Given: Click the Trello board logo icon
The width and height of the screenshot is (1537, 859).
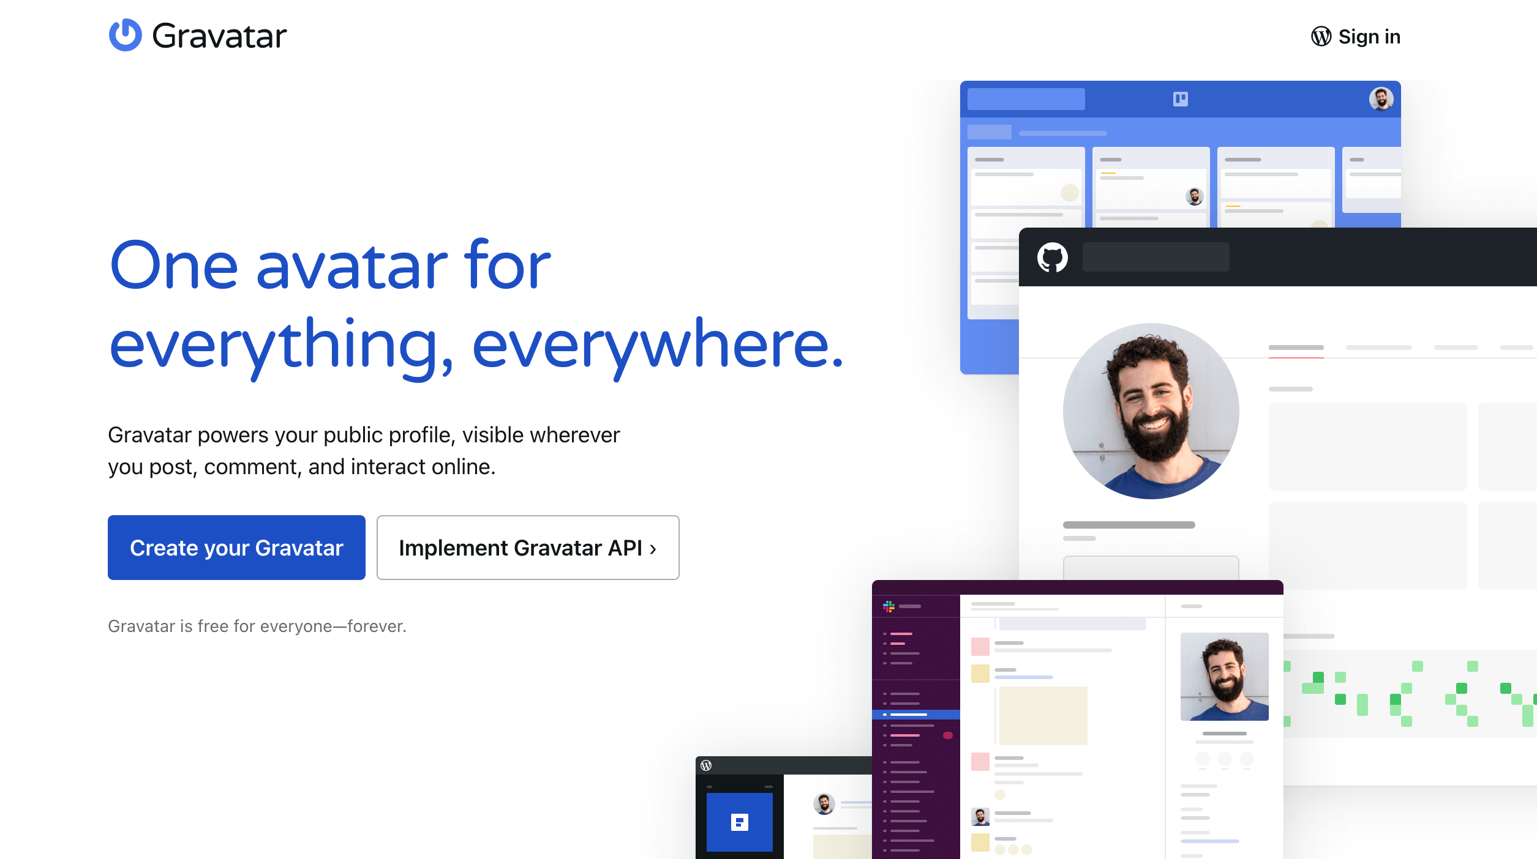Looking at the screenshot, I should (1180, 99).
